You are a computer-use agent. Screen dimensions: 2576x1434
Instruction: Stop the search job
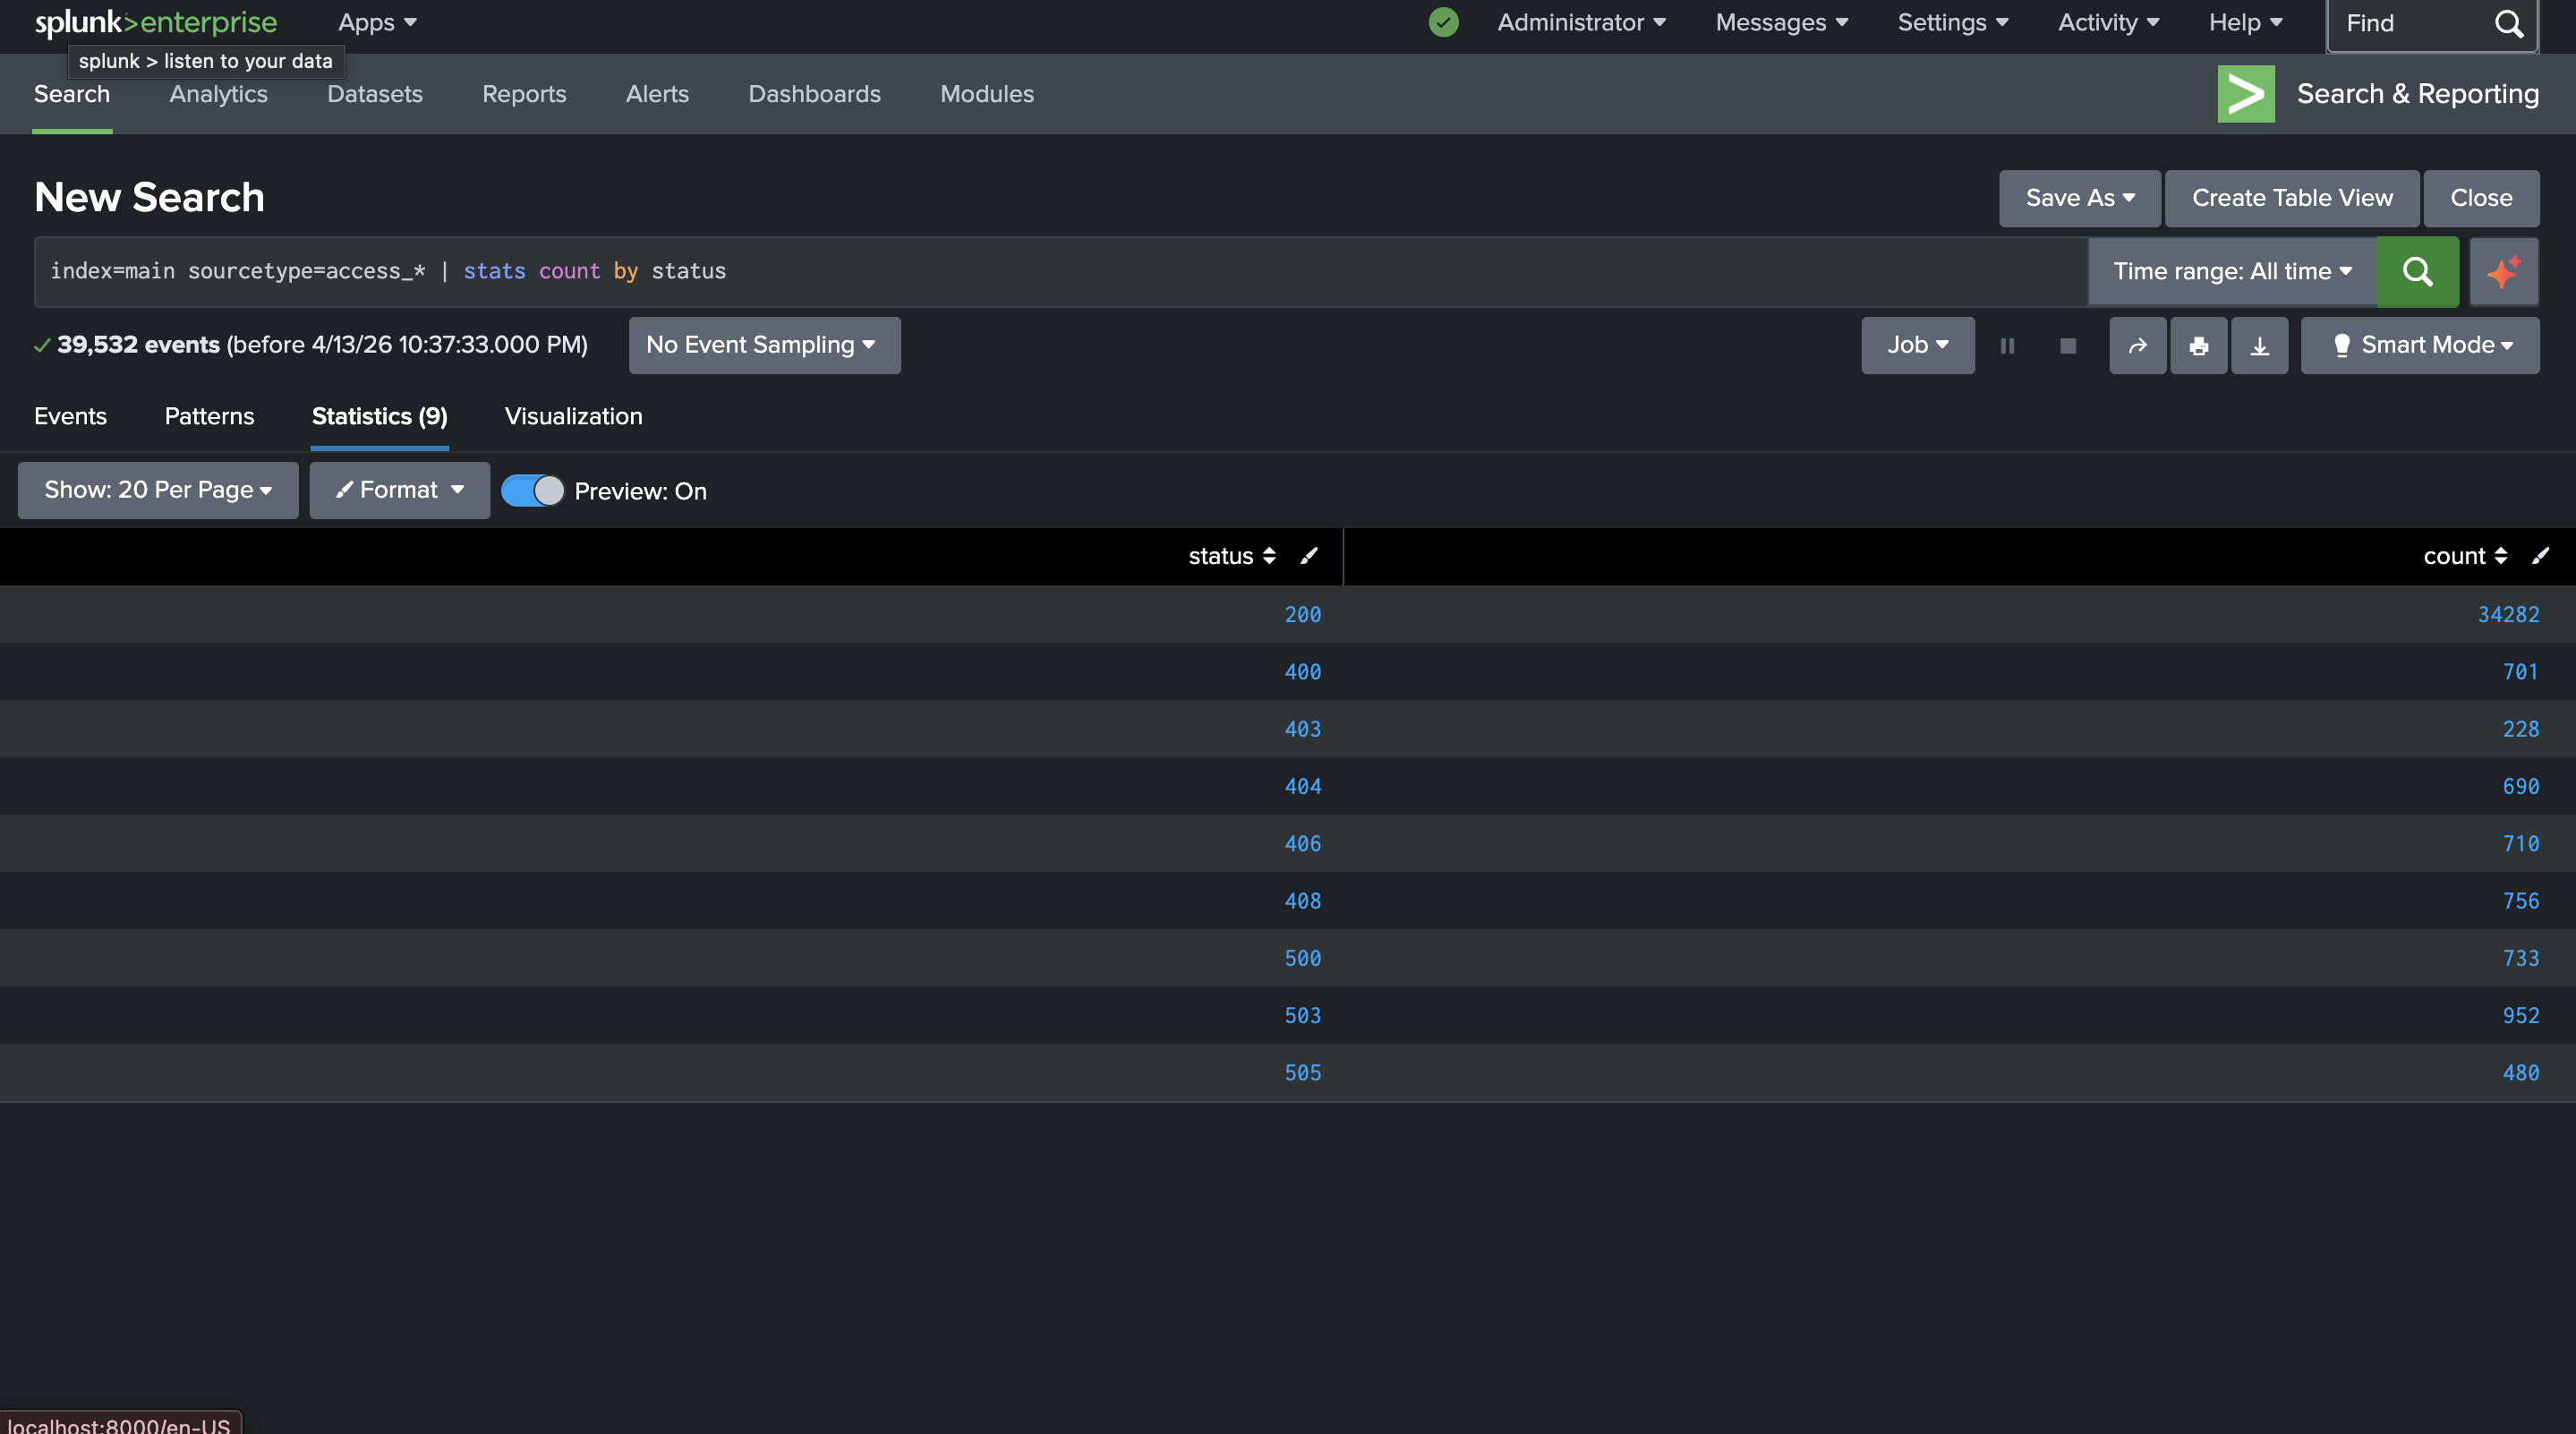(x=2068, y=346)
